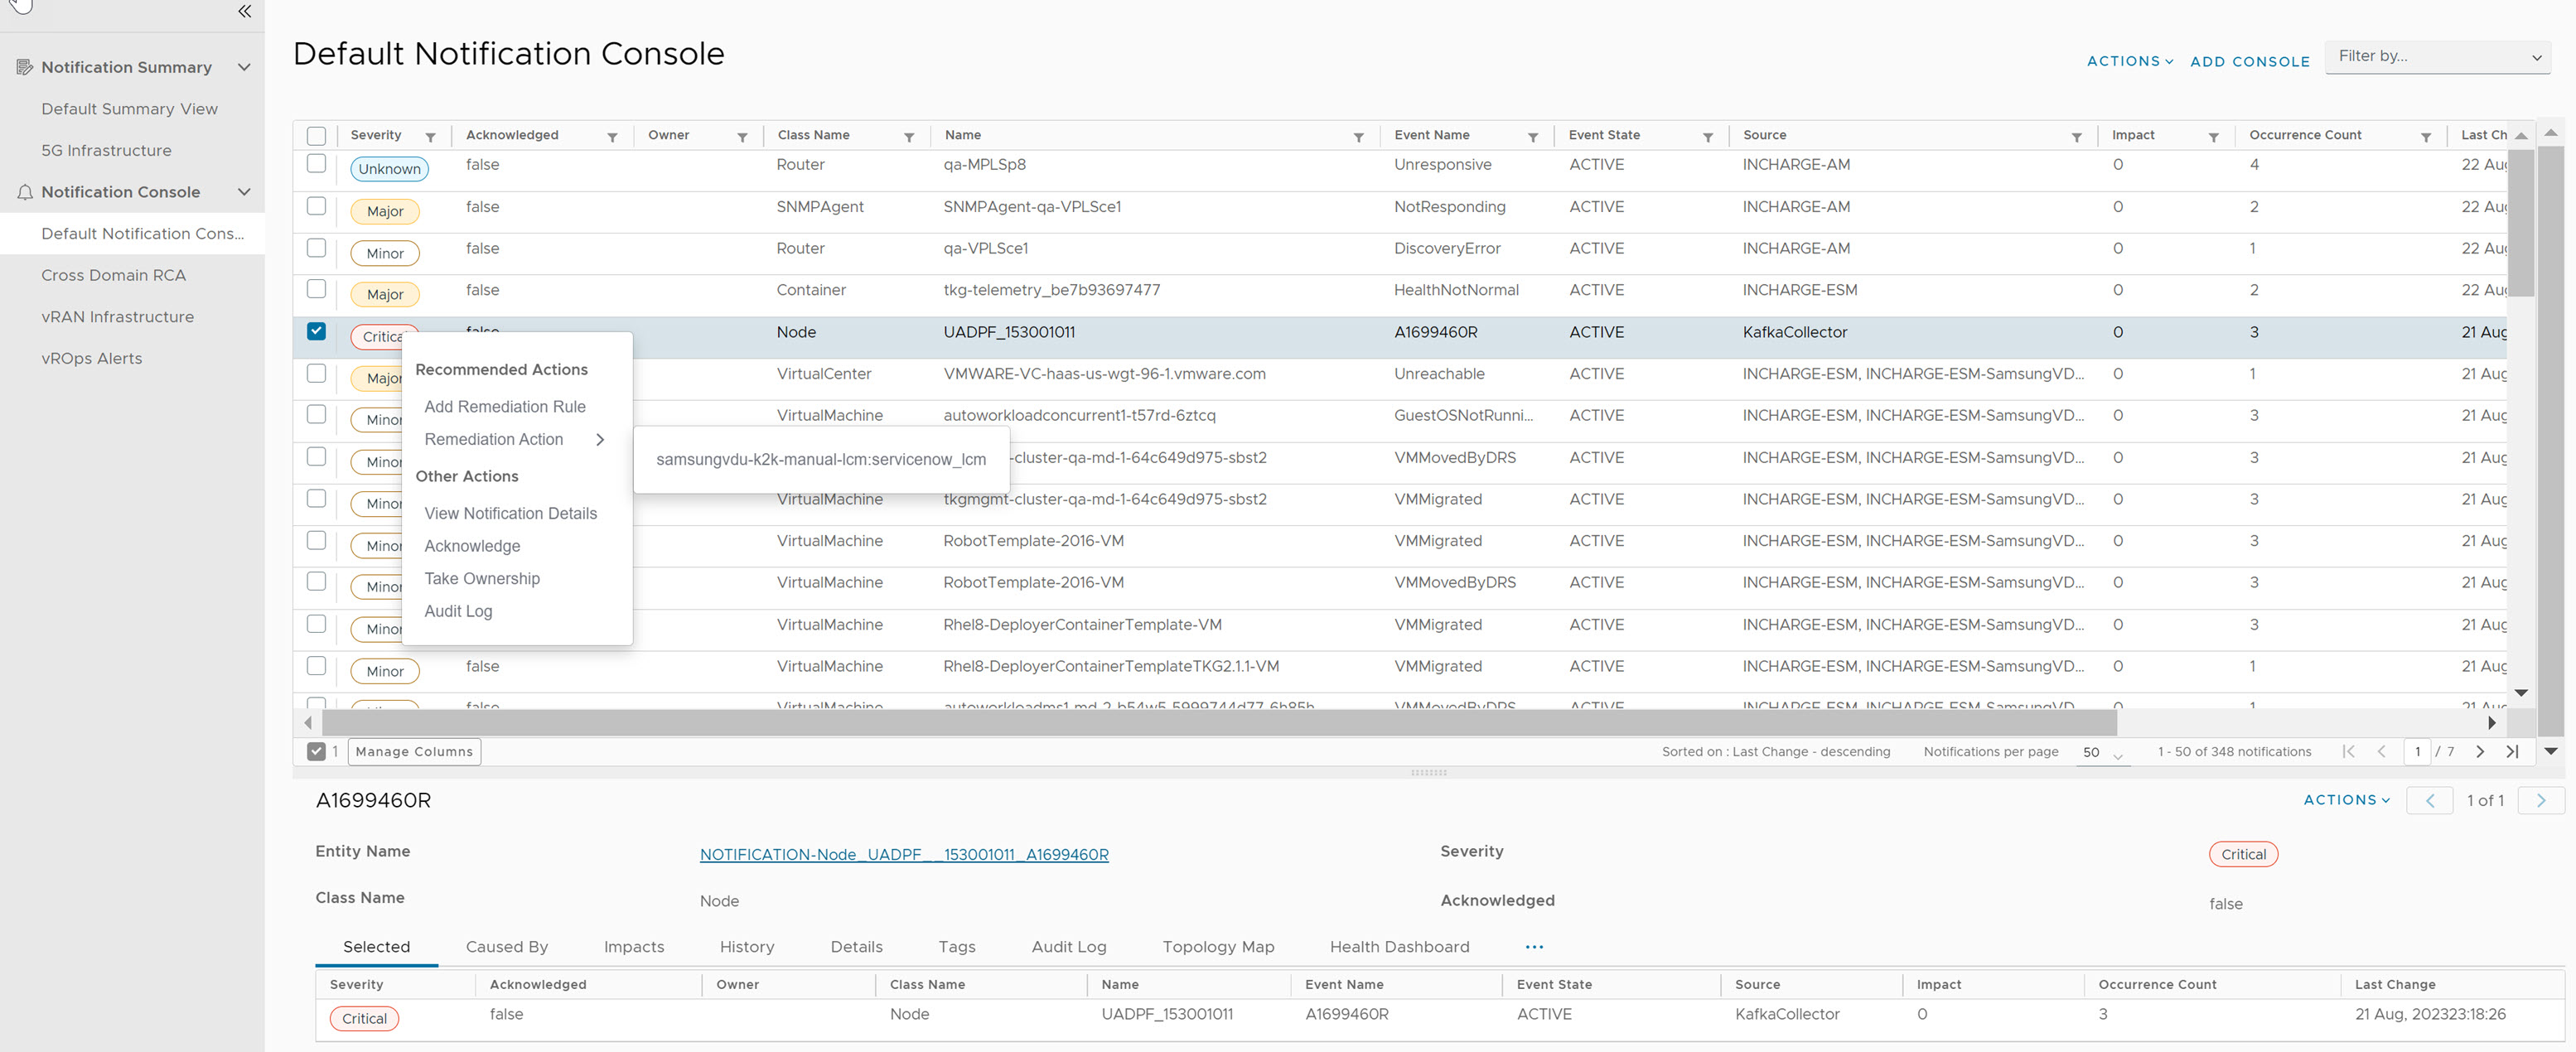Image resolution: width=2576 pixels, height=1052 pixels.
Task: Expand the Remediation Action submenu arrow
Action: click(600, 440)
